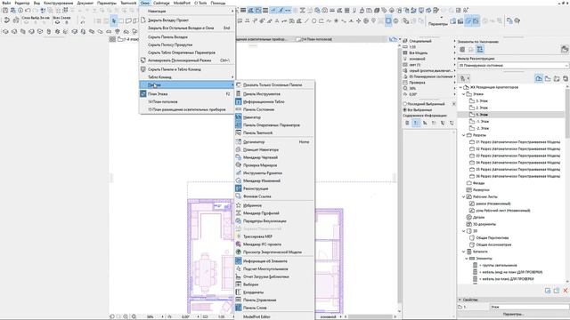Viewport: 570px width, 320px height.
Task: Choose Закрыть Вкладку Проект menu item
Action: pyautogui.click(x=188, y=20)
